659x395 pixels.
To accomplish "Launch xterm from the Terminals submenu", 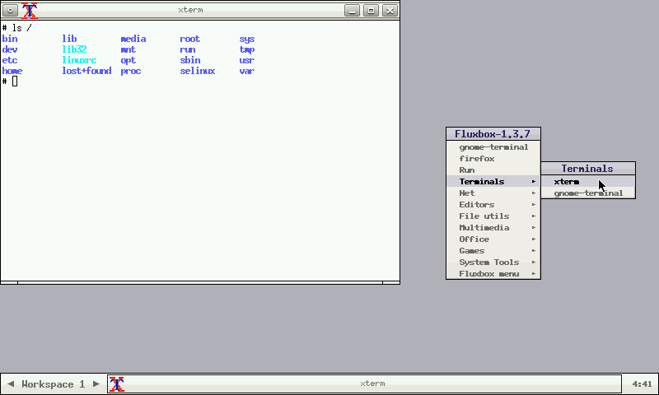I will click(588, 181).
